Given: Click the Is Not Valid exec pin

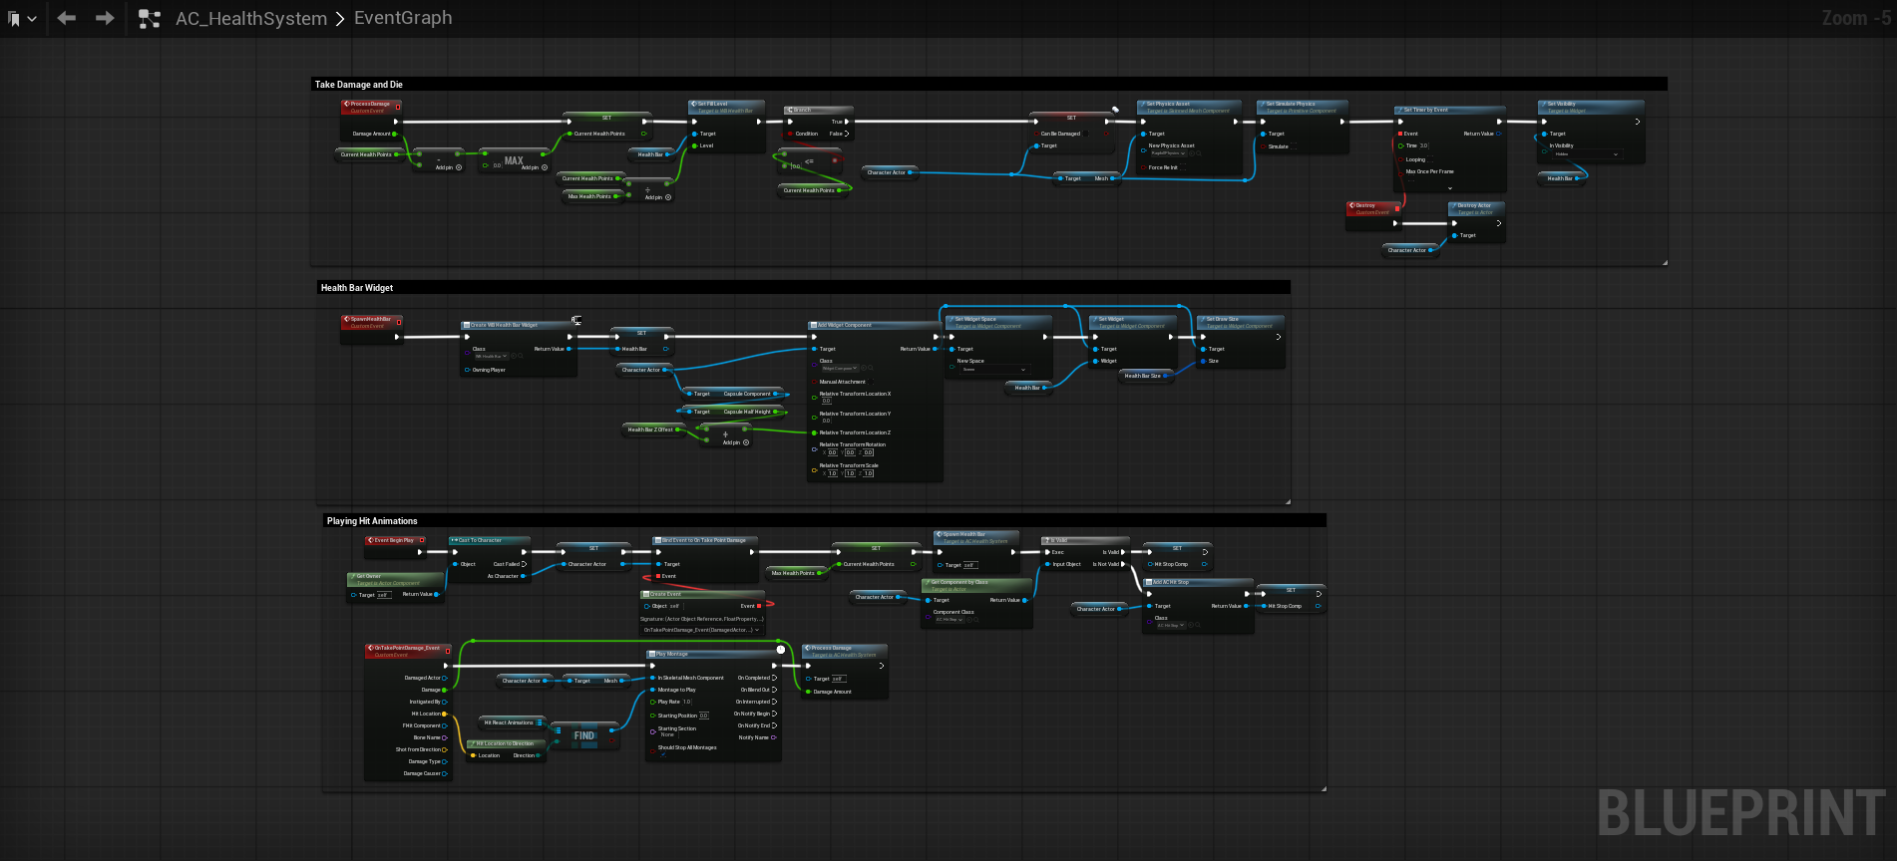Looking at the screenshot, I should pyautogui.click(x=1123, y=564).
